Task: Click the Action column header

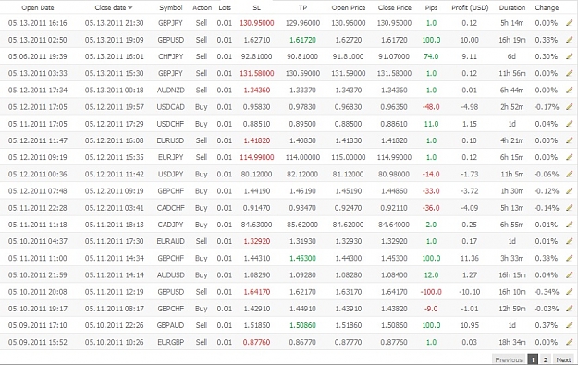Action: click(202, 7)
